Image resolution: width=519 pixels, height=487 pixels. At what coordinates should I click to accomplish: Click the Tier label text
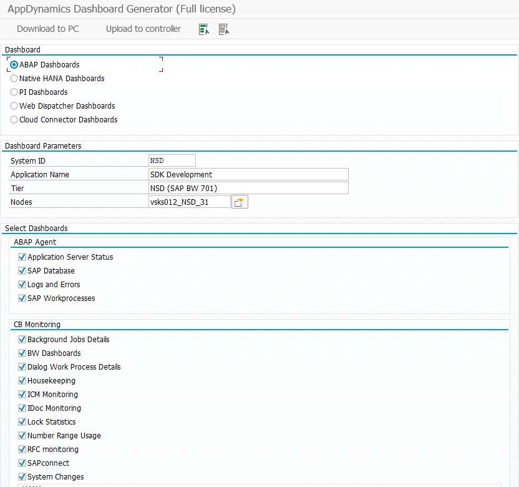coord(17,189)
